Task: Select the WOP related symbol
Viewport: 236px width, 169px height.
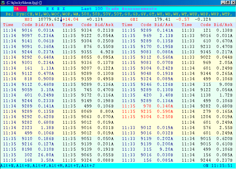Action: (x=66, y=14)
